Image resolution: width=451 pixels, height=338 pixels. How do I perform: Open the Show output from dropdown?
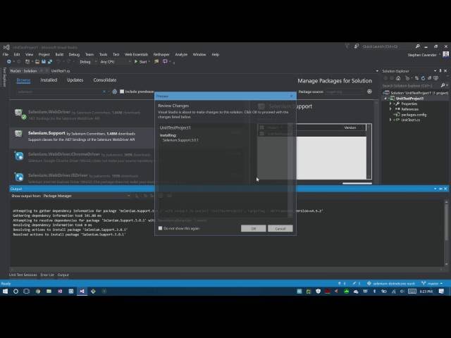86,196
